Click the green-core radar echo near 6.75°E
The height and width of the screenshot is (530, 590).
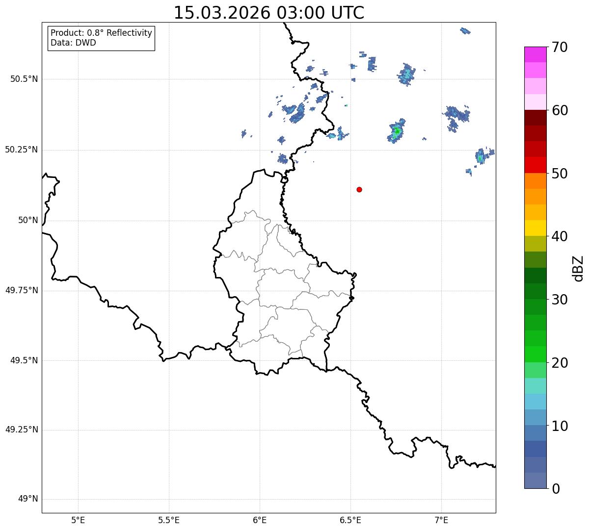point(397,131)
